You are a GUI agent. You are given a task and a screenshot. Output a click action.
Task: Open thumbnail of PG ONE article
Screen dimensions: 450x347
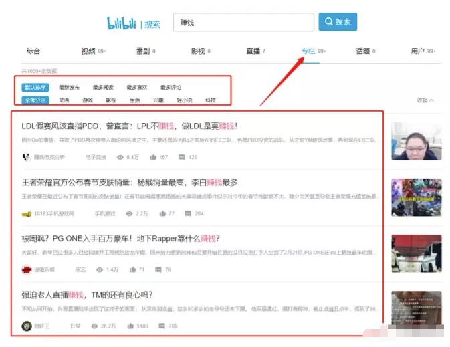[x=417, y=253]
